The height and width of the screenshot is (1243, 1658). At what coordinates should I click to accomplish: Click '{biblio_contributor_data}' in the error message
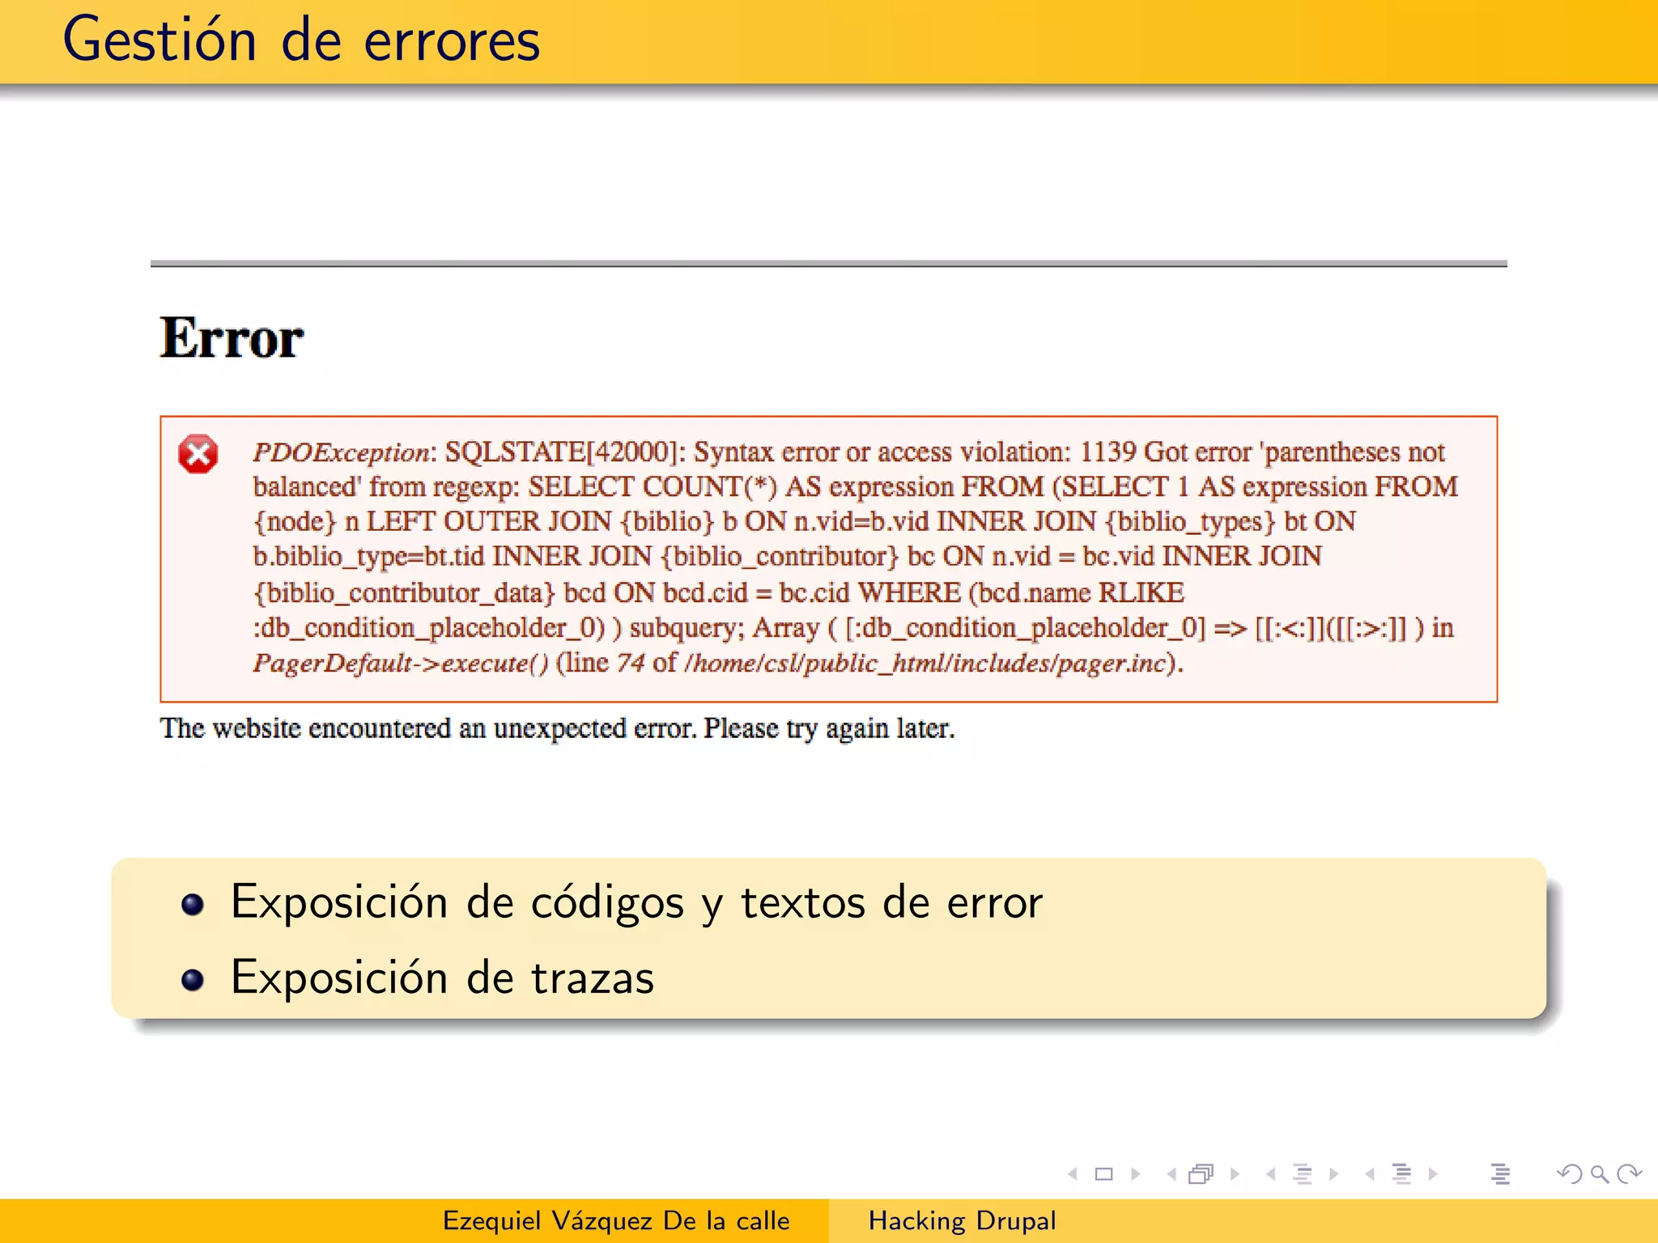tap(404, 593)
